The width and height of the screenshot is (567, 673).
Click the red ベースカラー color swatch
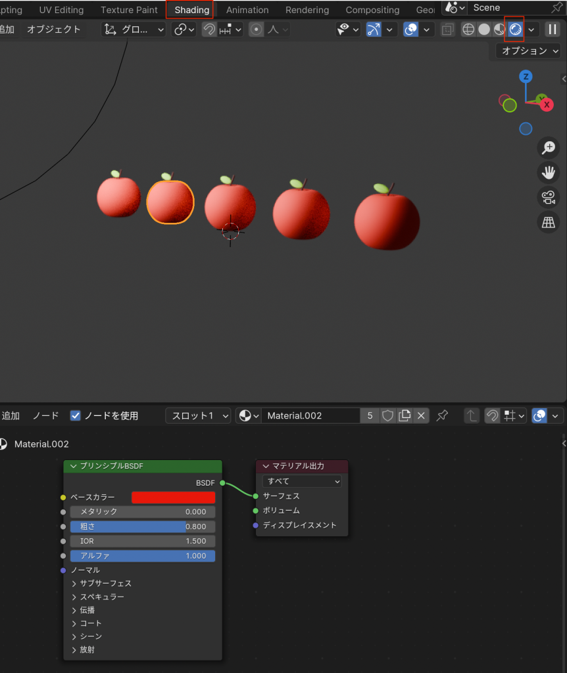(174, 498)
